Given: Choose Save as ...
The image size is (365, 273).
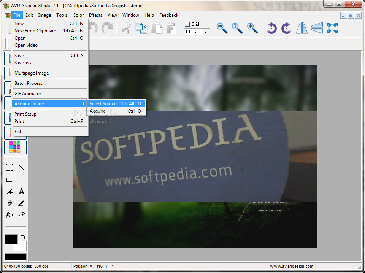Looking at the screenshot, I should coord(50,63).
